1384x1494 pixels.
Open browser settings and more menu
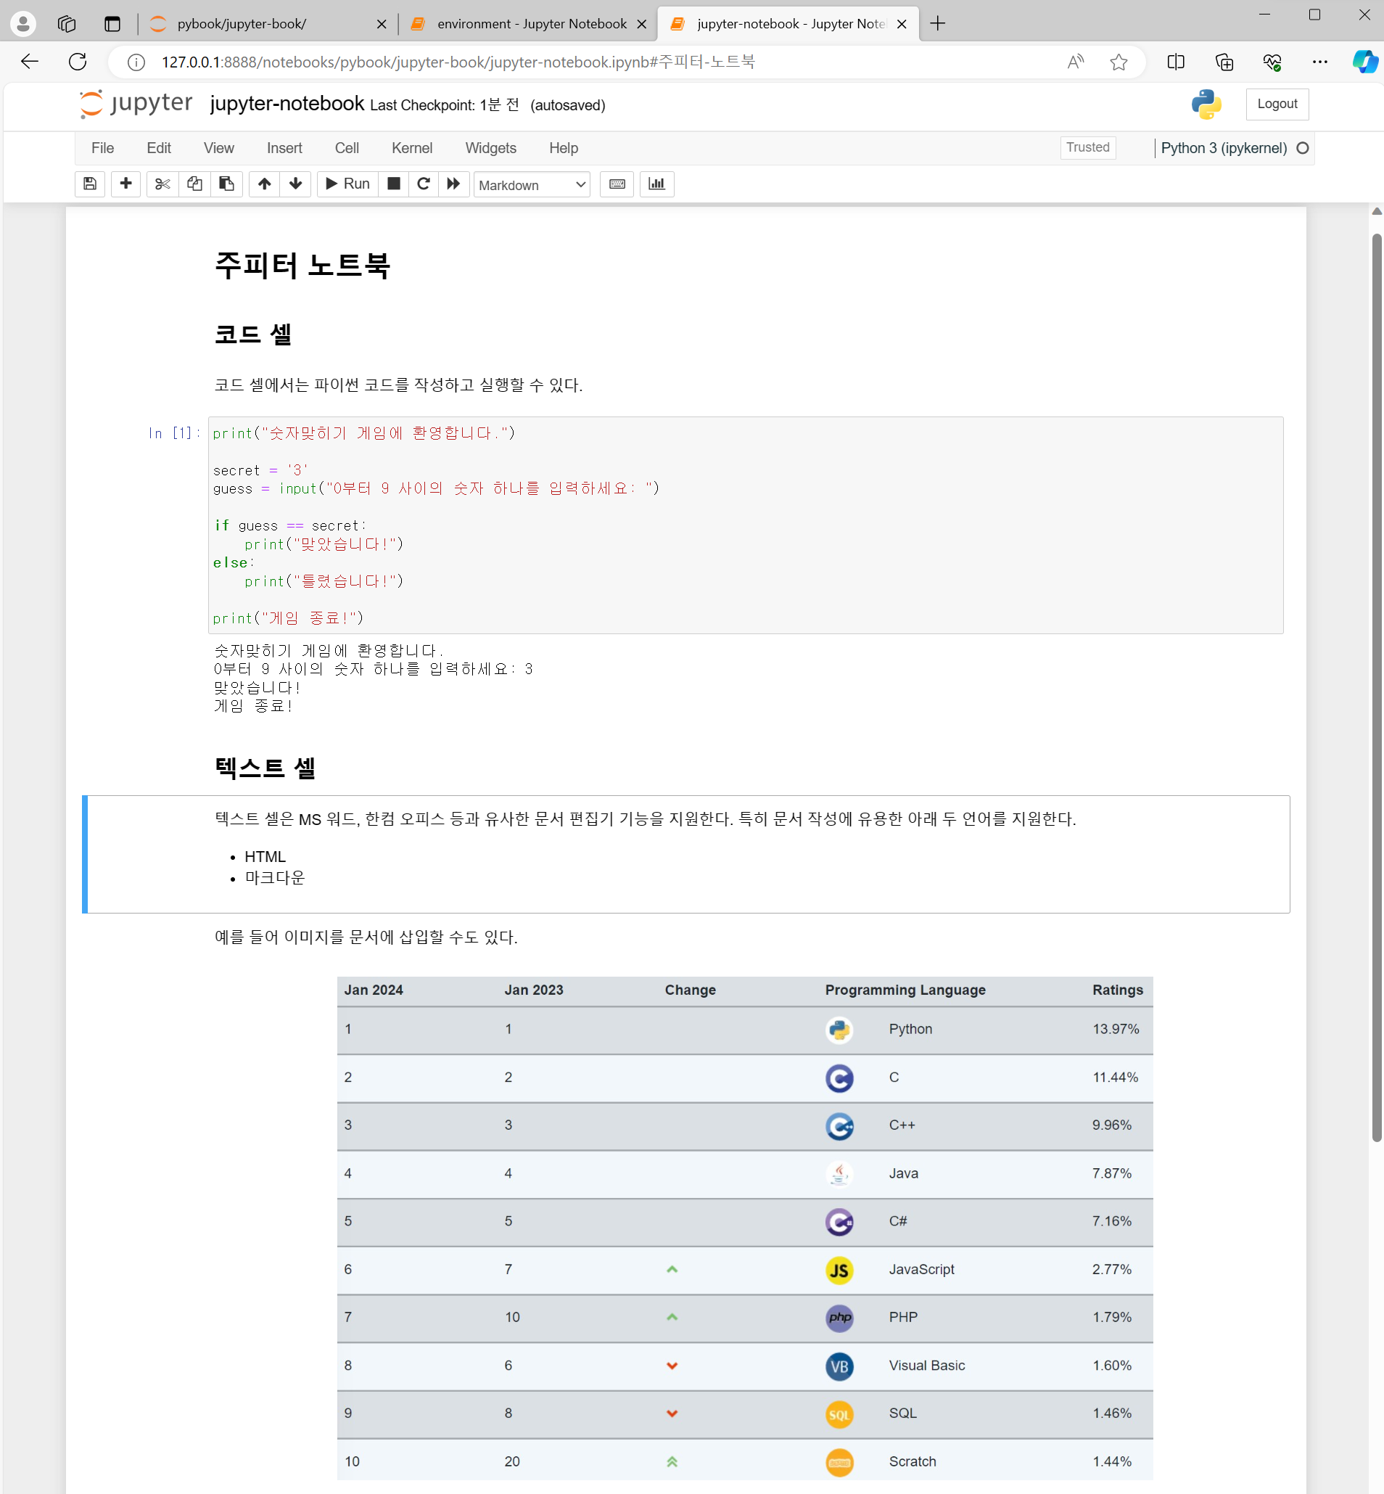point(1319,62)
